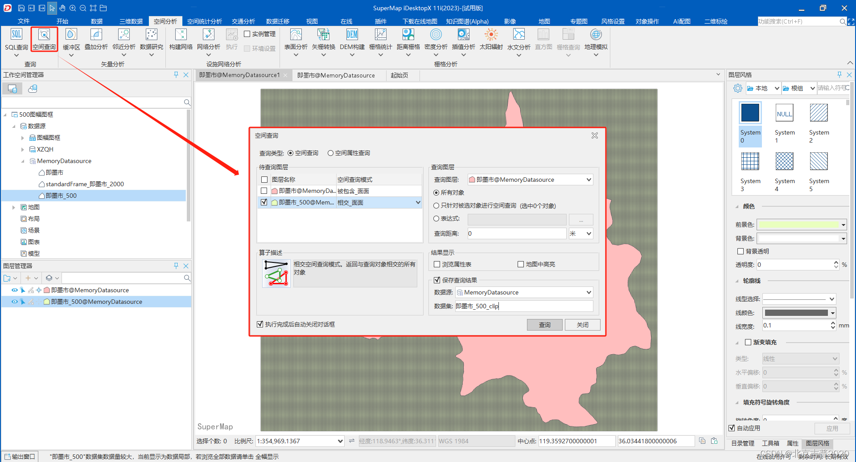
Task: Switch to the 属性 bottom tab
Action: pyautogui.click(x=793, y=443)
